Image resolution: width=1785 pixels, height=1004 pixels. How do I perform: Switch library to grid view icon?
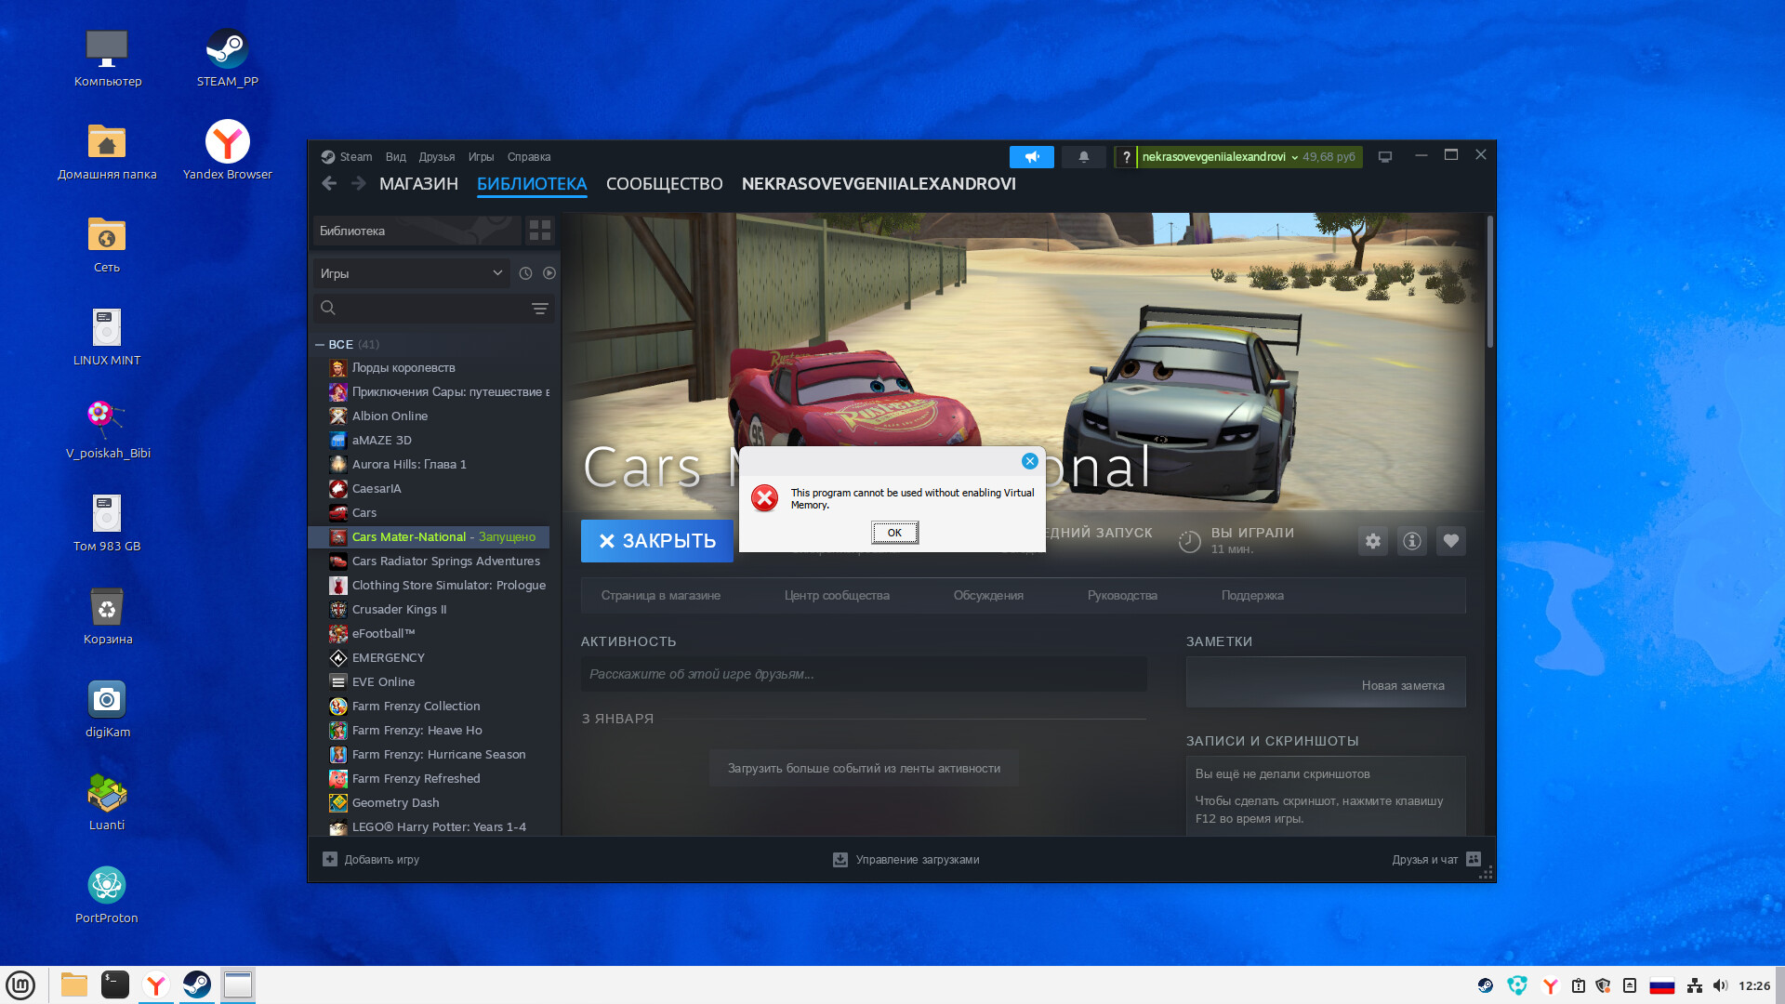point(539,231)
